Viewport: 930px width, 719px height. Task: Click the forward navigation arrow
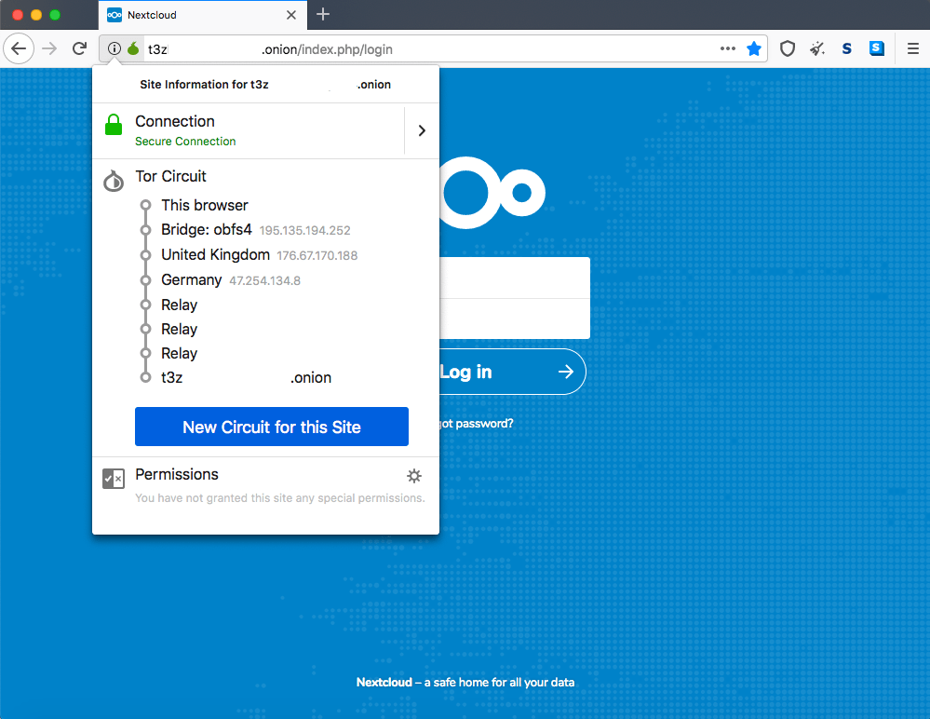point(50,48)
